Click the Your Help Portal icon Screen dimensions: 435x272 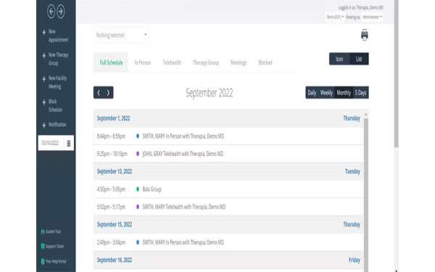(x=43, y=261)
